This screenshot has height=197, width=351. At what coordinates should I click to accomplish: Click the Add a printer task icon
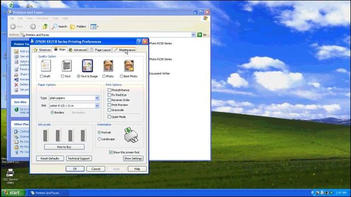coord(16,51)
